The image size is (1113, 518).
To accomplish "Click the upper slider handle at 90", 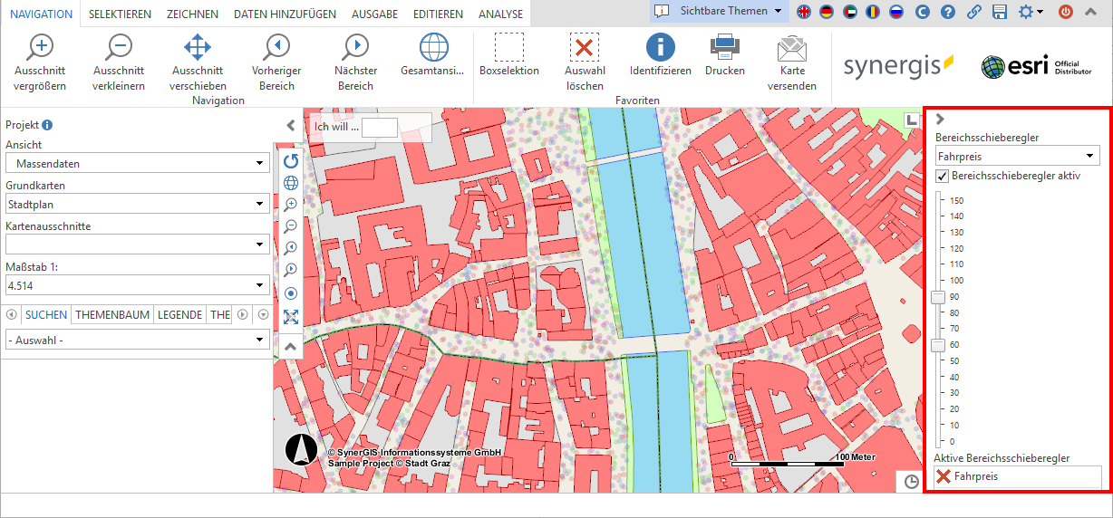I will (938, 297).
